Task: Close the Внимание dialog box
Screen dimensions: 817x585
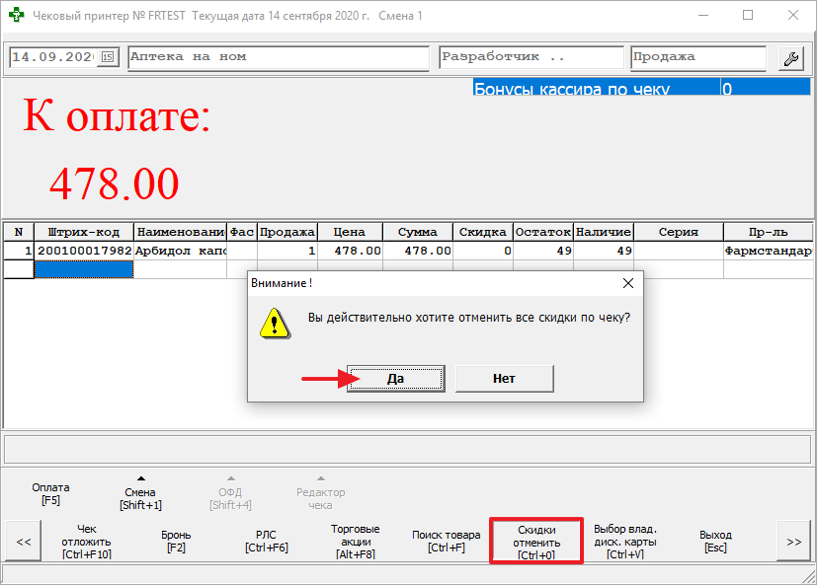Action: tap(626, 283)
